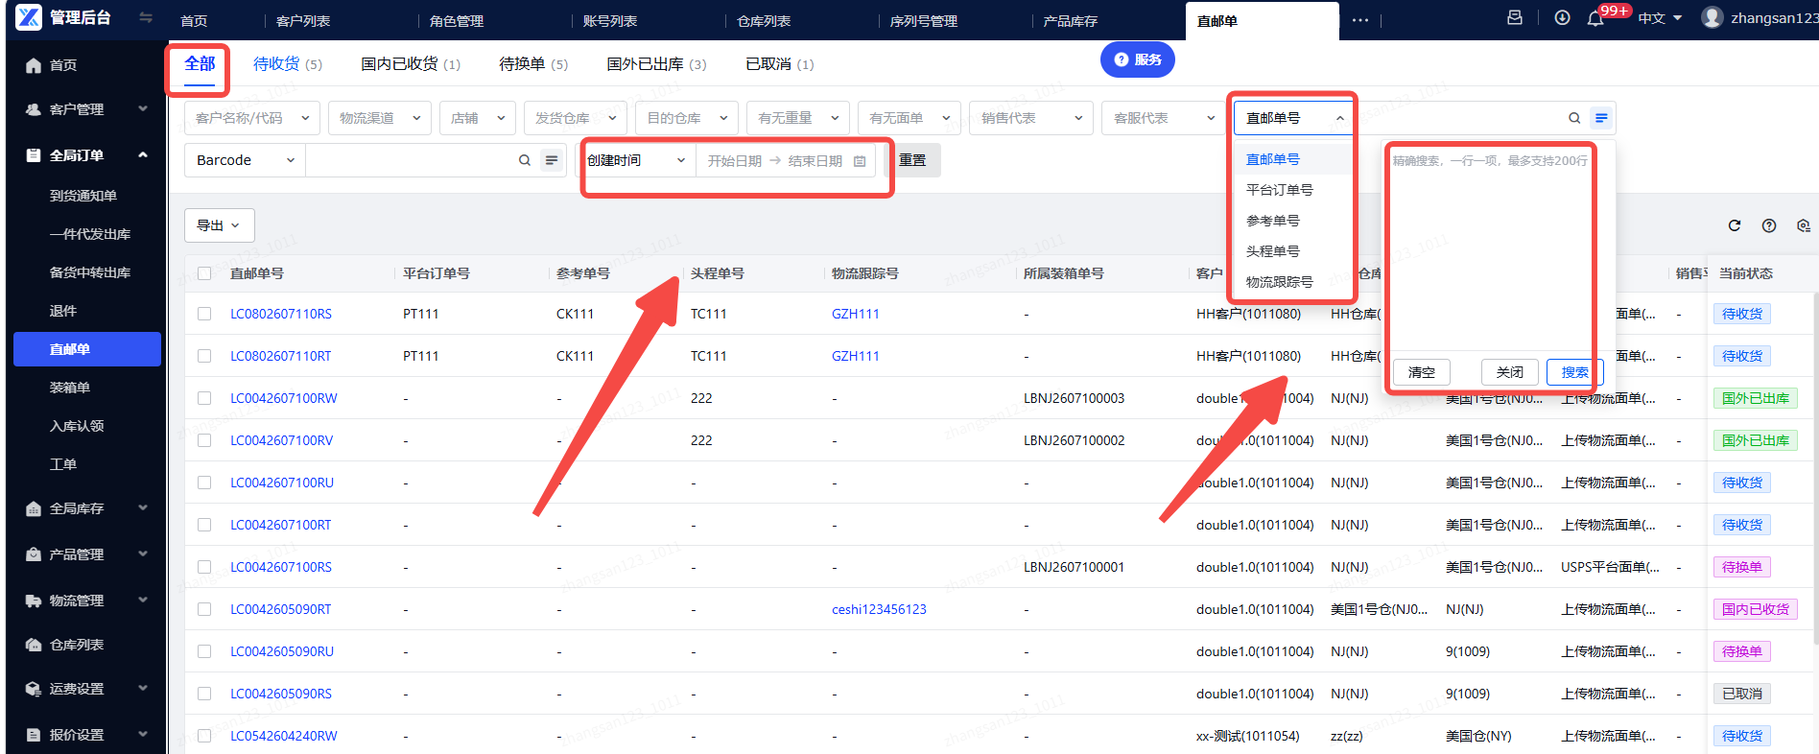Image resolution: width=1819 pixels, height=754 pixels.
Task: Open the 客户名称/代码 dropdown
Action: 252,118
